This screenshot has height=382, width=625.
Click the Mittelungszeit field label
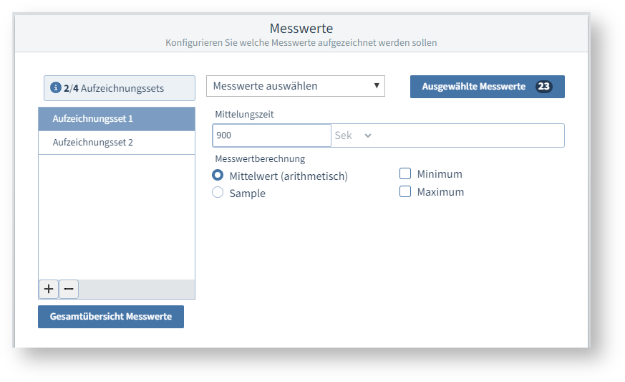coord(243,114)
